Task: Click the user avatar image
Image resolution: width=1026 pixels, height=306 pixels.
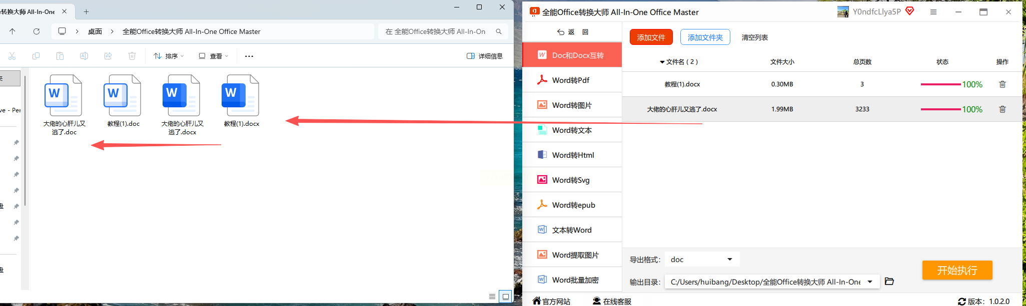Action: click(x=843, y=12)
